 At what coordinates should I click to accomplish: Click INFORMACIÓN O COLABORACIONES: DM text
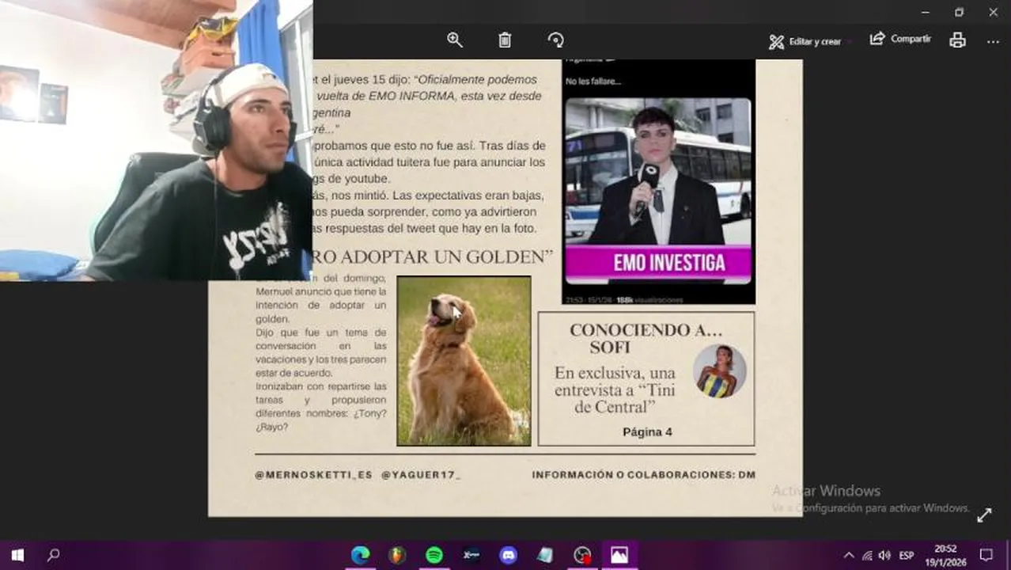tap(643, 475)
